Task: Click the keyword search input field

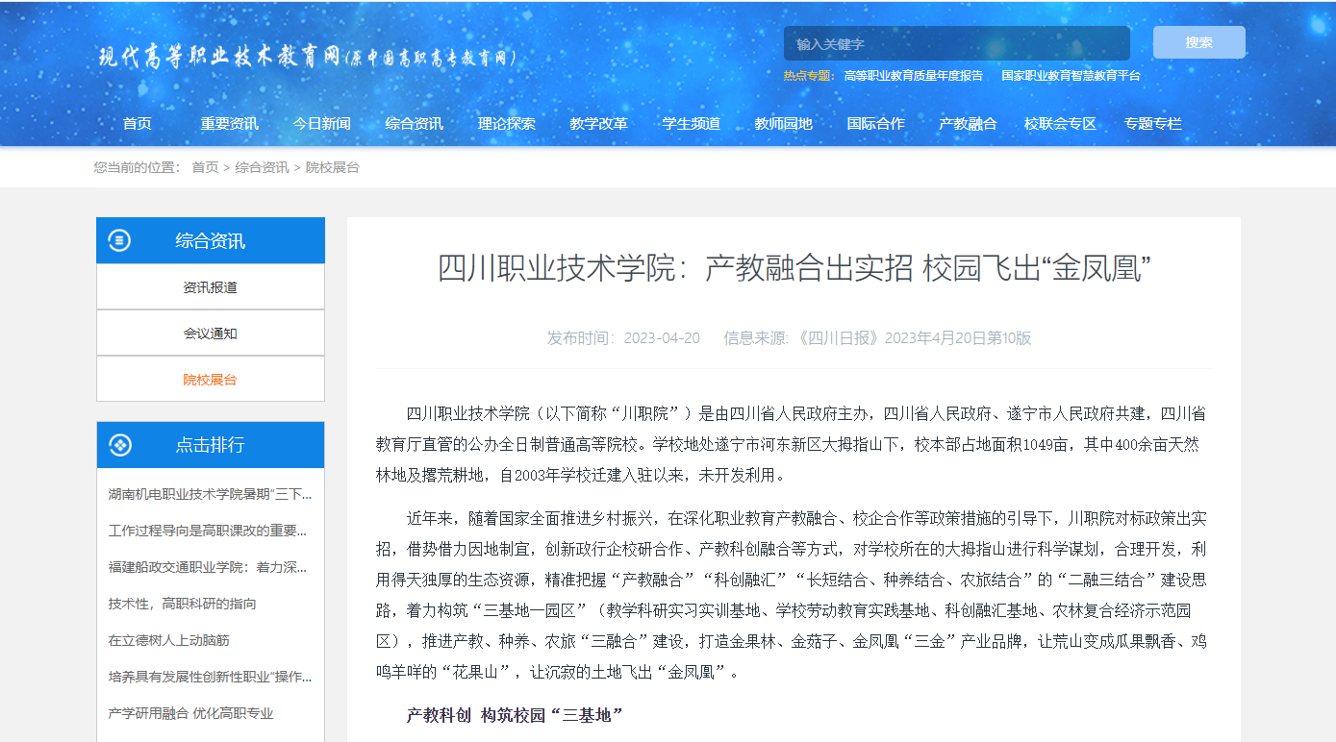Action: (956, 43)
